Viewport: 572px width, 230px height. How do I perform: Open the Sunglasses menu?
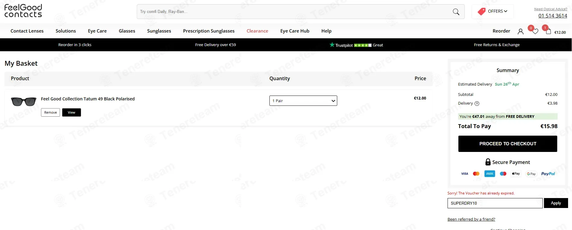(x=159, y=31)
